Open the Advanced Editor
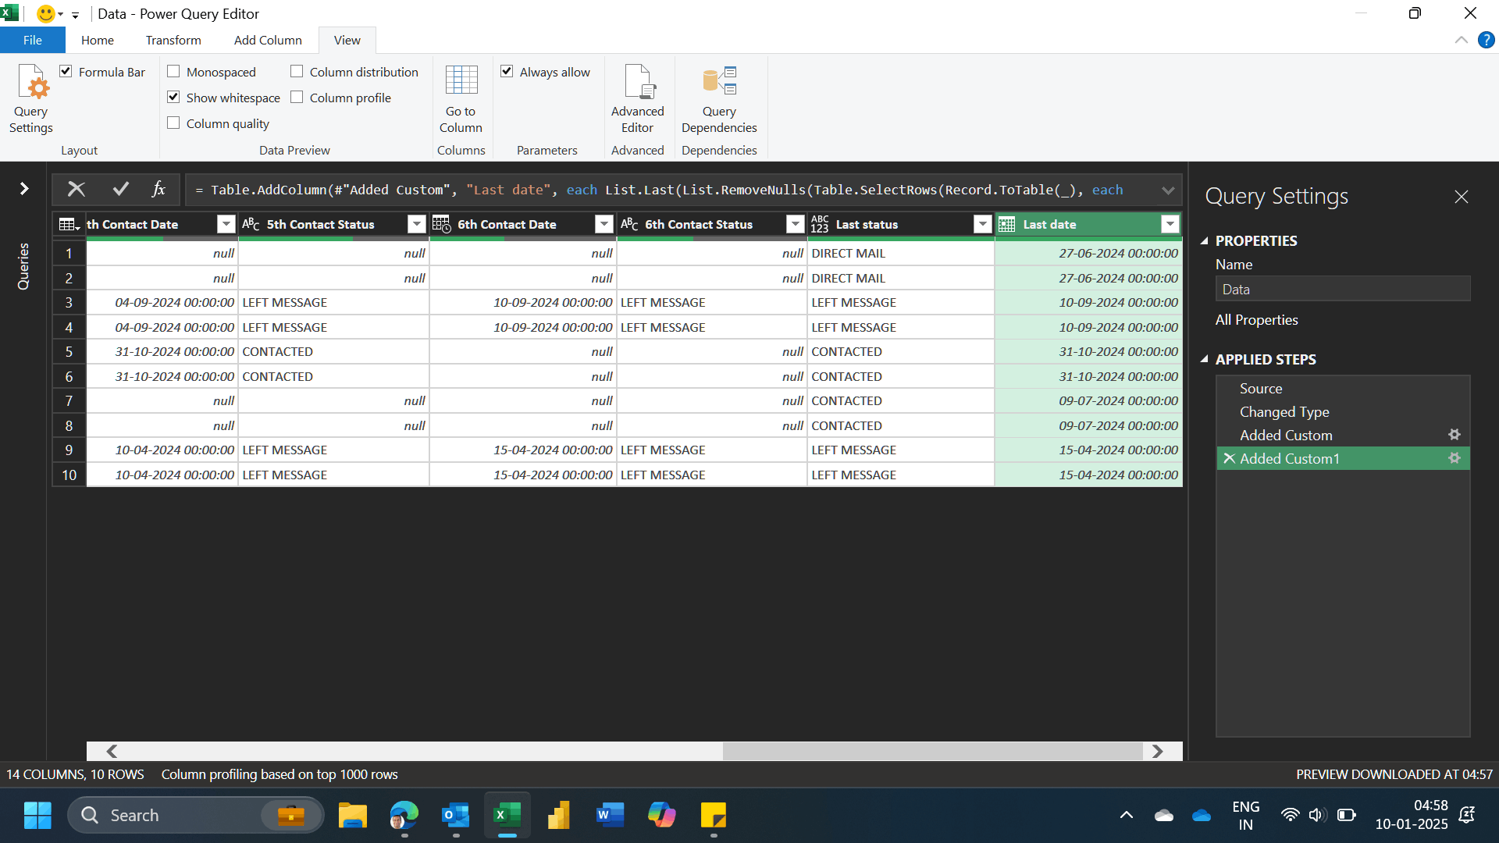Image resolution: width=1499 pixels, height=843 pixels. (x=637, y=98)
